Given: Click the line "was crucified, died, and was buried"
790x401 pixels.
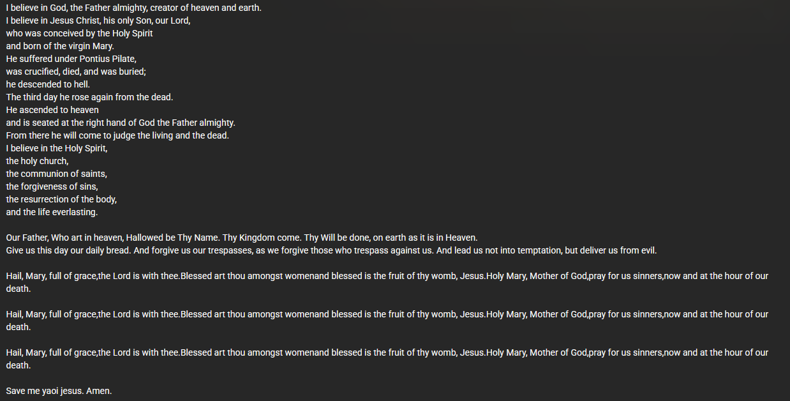Looking at the screenshot, I should [77, 72].
